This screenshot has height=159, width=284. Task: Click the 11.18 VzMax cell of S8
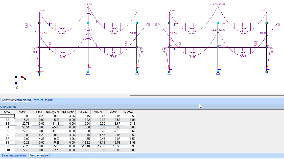point(98,143)
